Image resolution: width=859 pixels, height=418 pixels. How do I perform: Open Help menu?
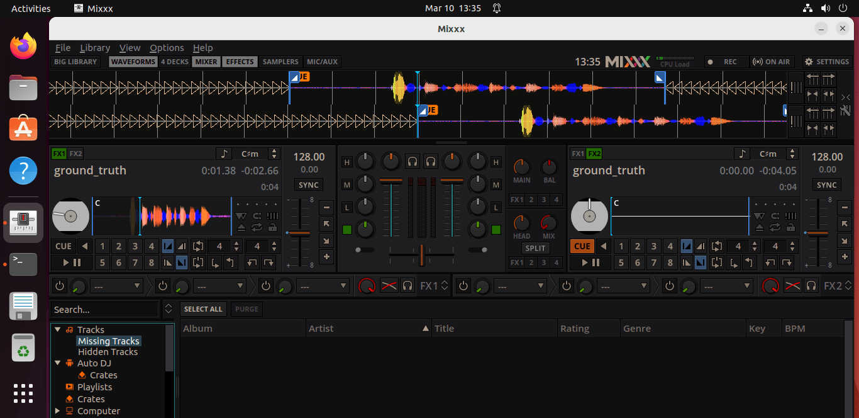point(203,48)
